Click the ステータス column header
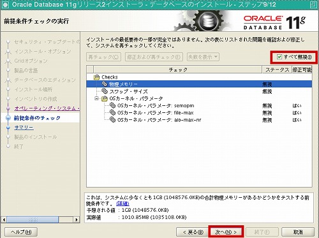Screen dimensions: 319x238 (277, 70)
